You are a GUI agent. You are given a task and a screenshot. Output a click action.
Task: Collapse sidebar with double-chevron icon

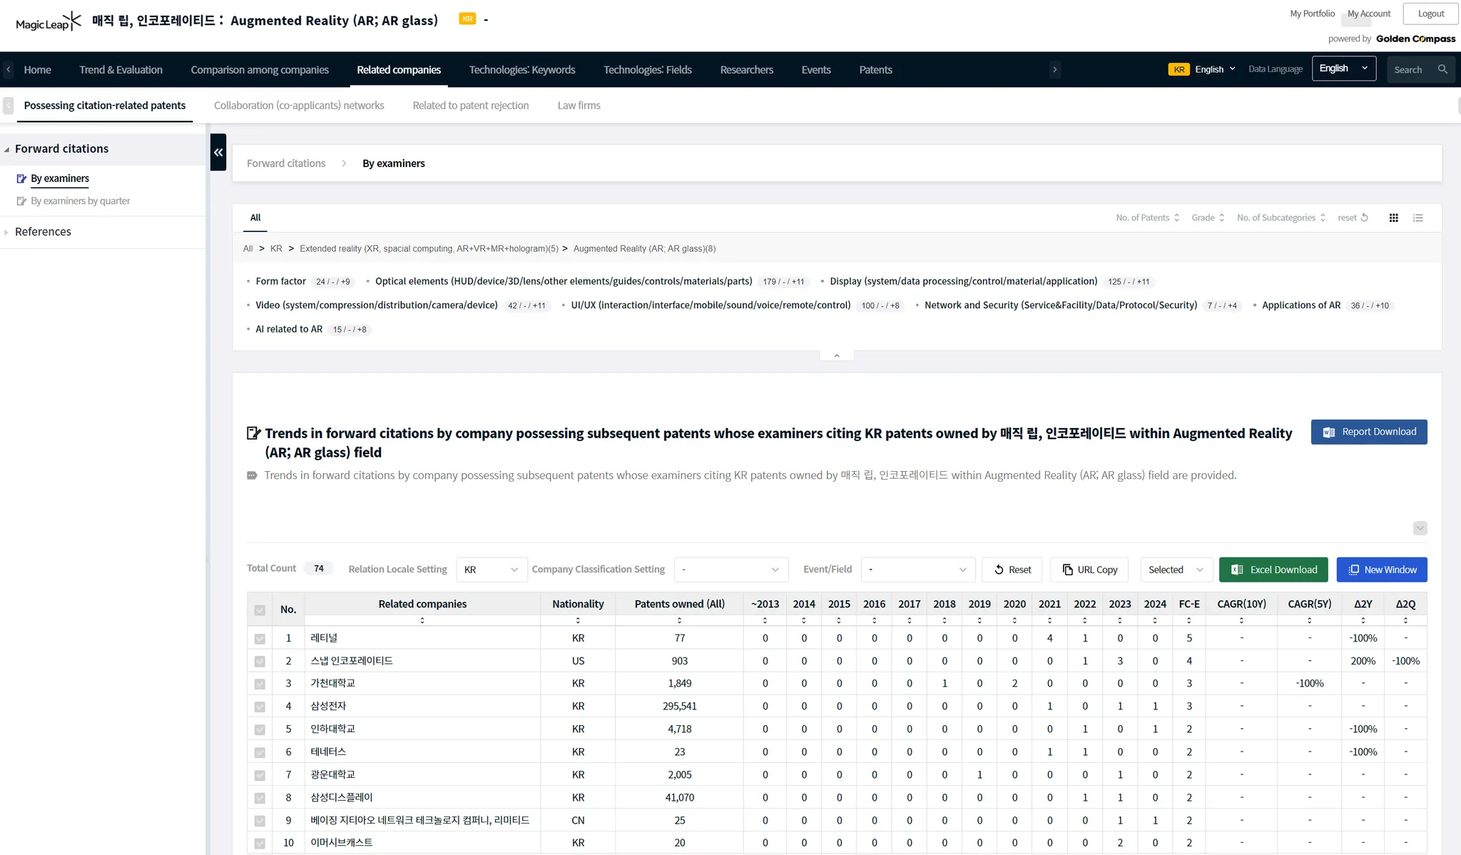coord(218,152)
